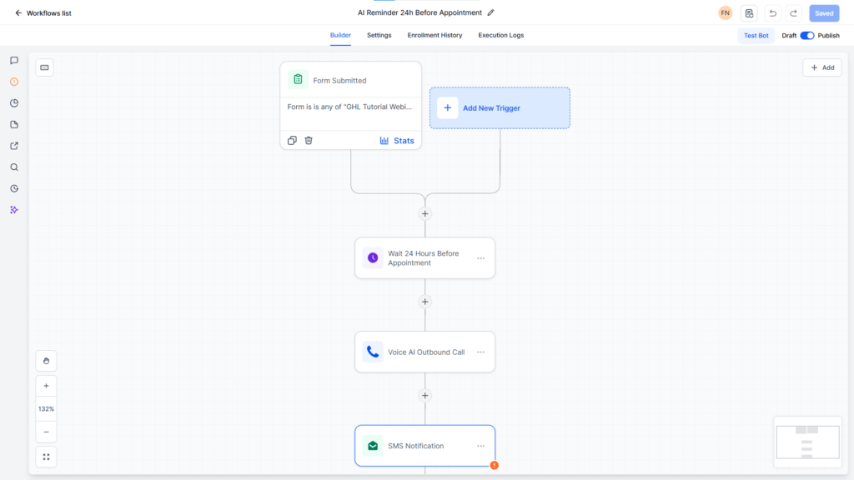Viewport: 854px width, 480px height.
Task: Undo the last change
Action: [772, 13]
